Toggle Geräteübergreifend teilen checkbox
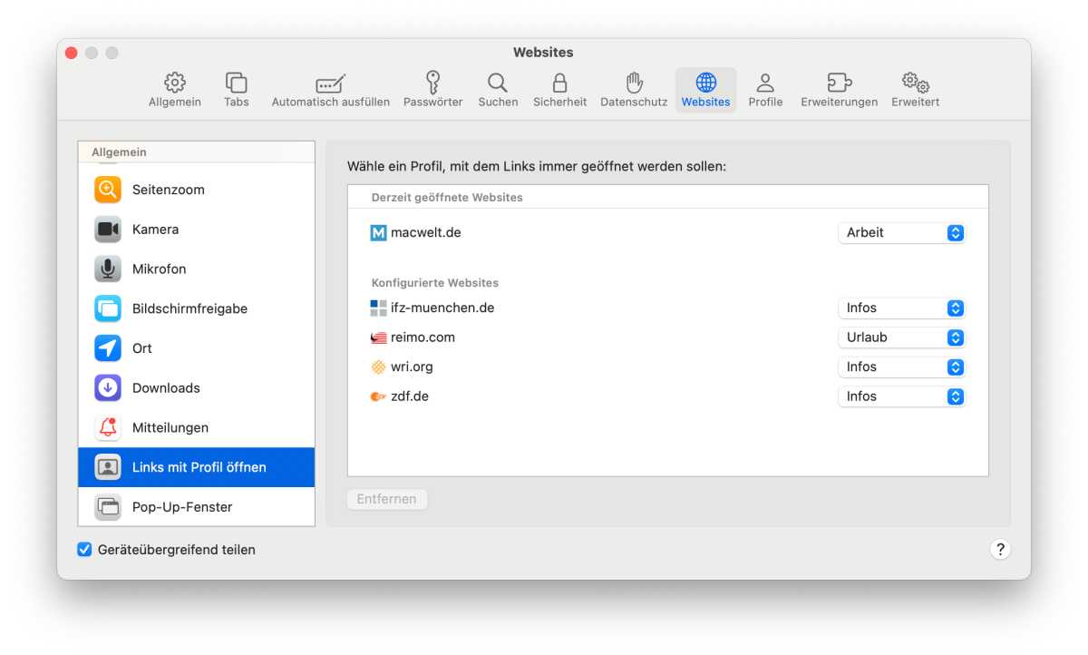1088x655 pixels. tap(84, 550)
